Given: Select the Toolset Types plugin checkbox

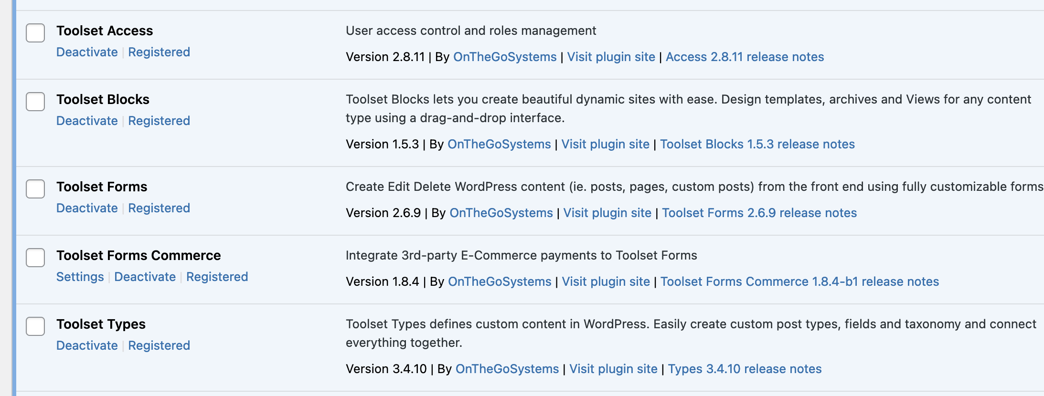Looking at the screenshot, I should [x=35, y=326].
